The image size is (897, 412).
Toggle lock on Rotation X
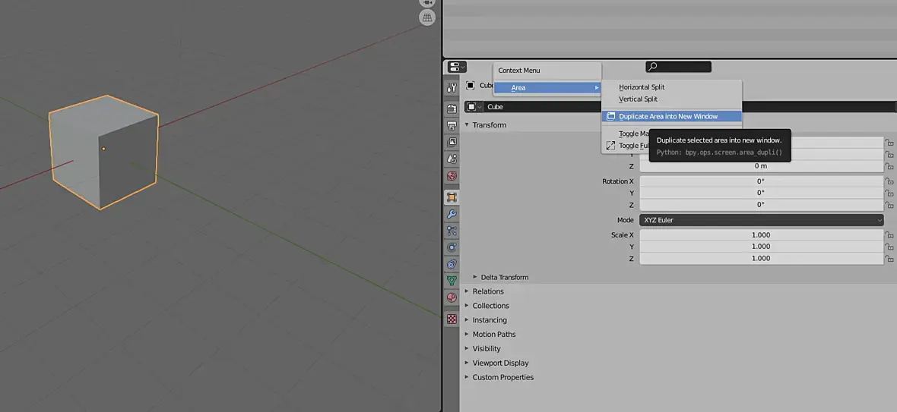(x=889, y=181)
